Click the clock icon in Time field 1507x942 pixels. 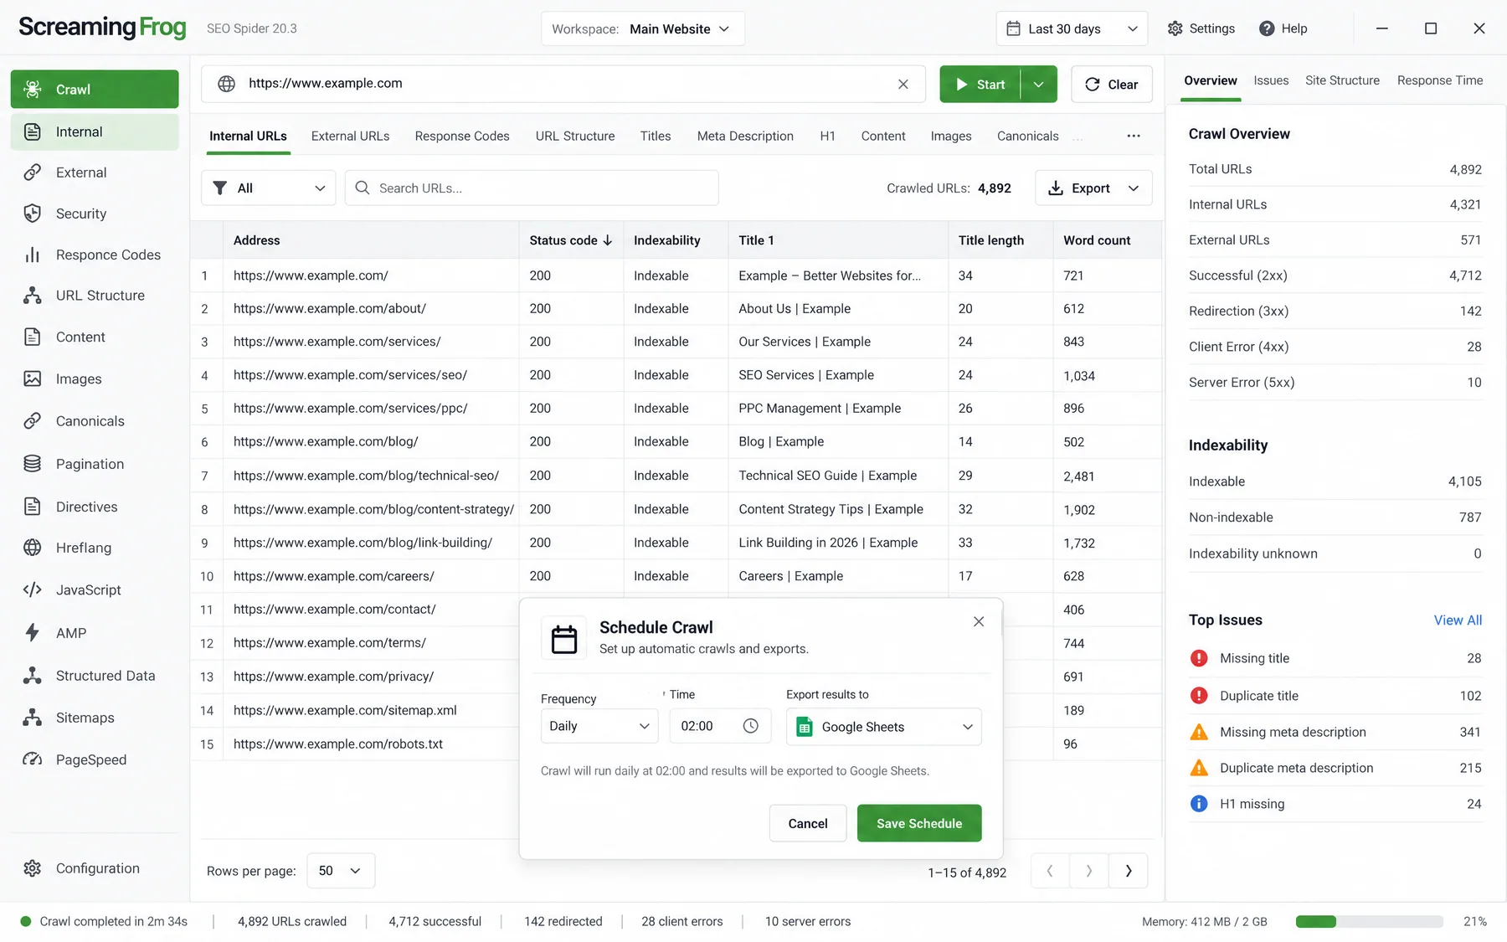750,726
